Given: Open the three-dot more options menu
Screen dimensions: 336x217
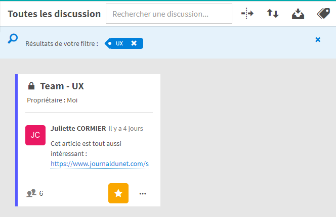Looking at the screenshot, I should point(143,194).
